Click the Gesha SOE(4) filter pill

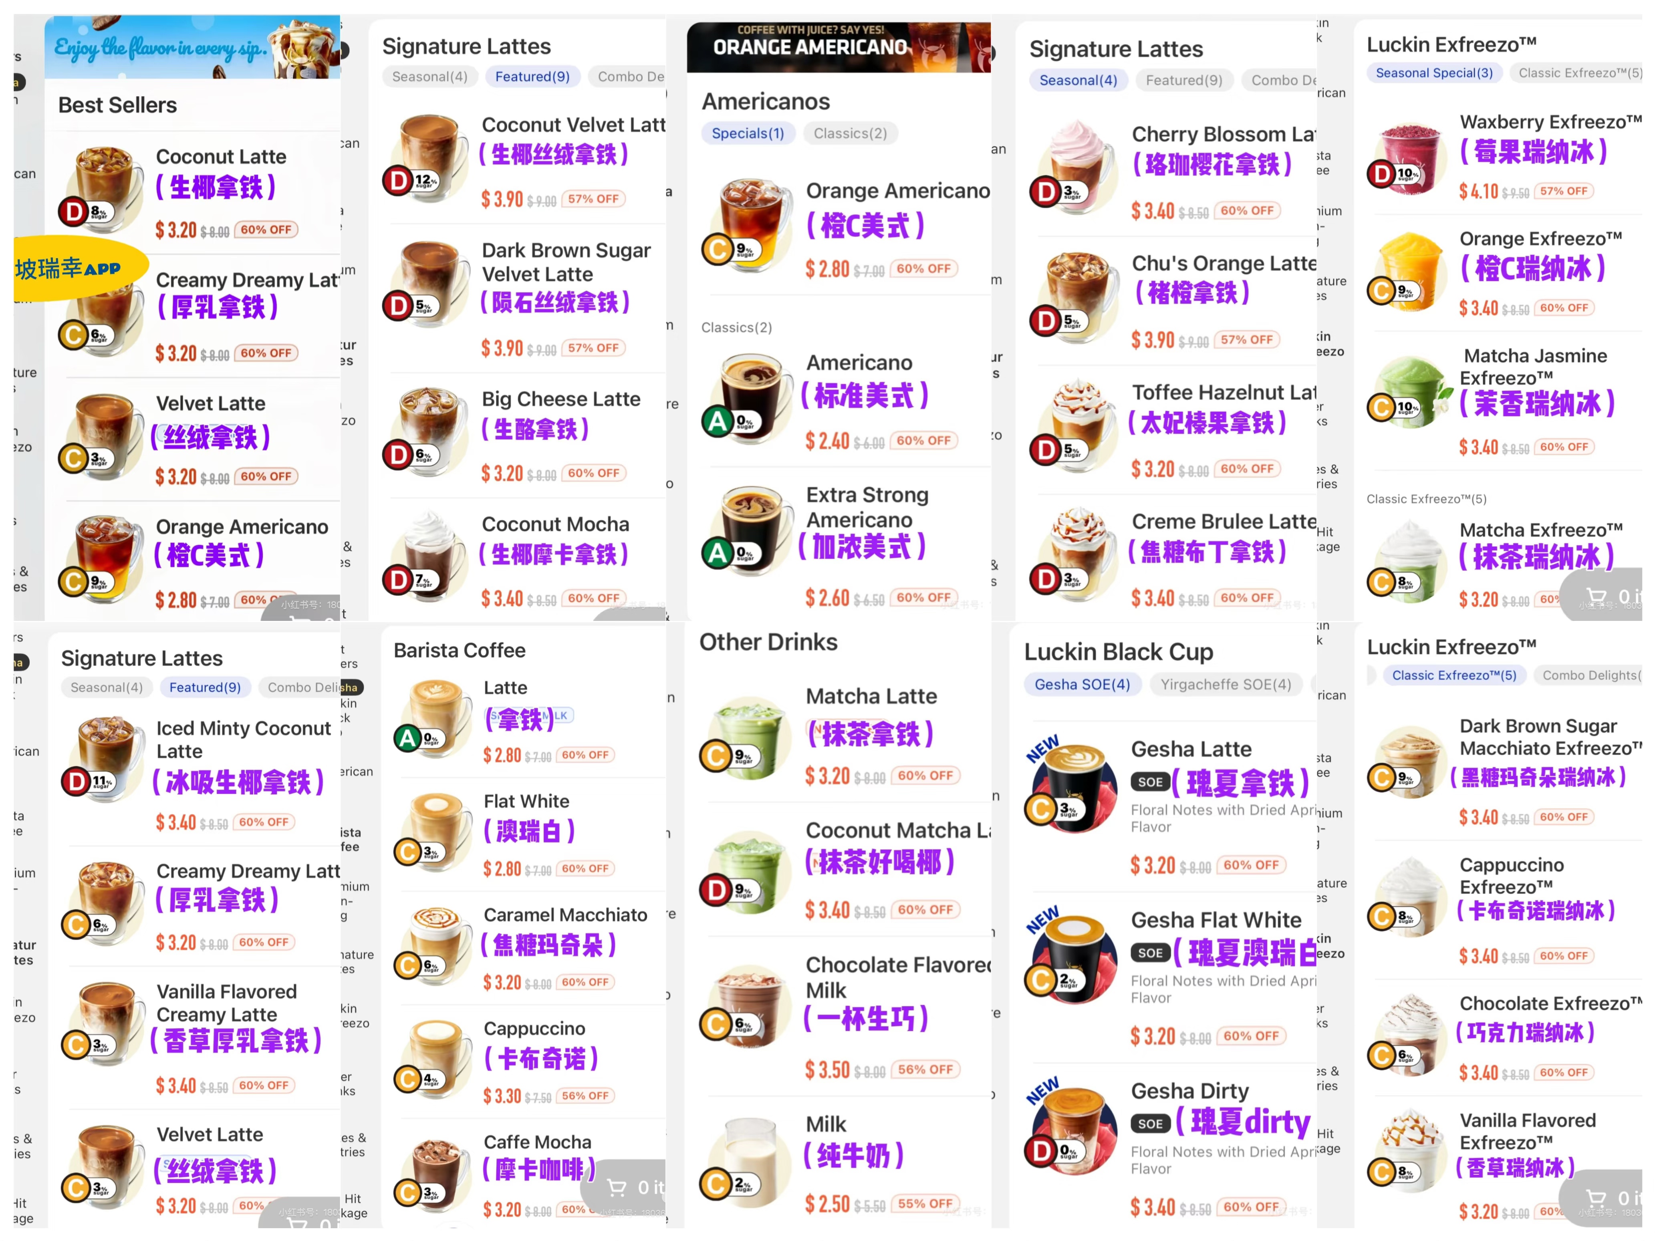coord(1082,685)
